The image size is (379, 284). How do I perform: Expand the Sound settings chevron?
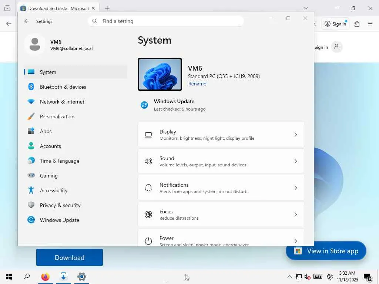pyautogui.click(x=296, y=161)
